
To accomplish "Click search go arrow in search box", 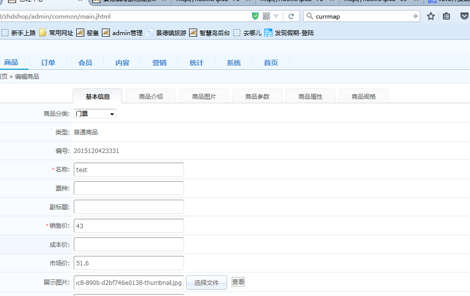I will click(415, 16).
